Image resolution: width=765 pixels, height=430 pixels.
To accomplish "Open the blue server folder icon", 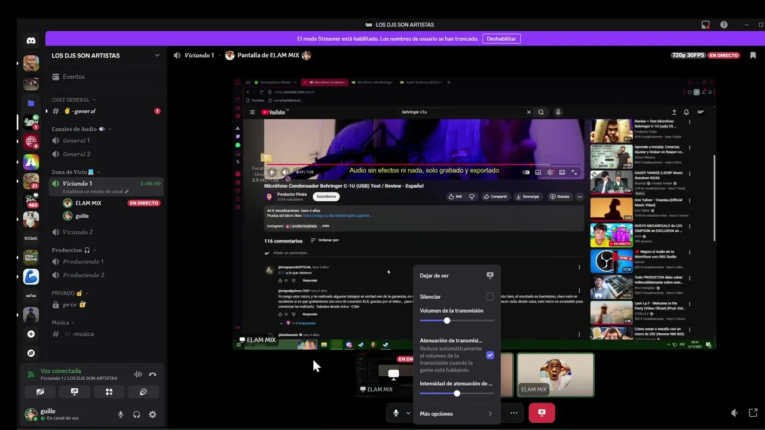I will tap(31, 103).
